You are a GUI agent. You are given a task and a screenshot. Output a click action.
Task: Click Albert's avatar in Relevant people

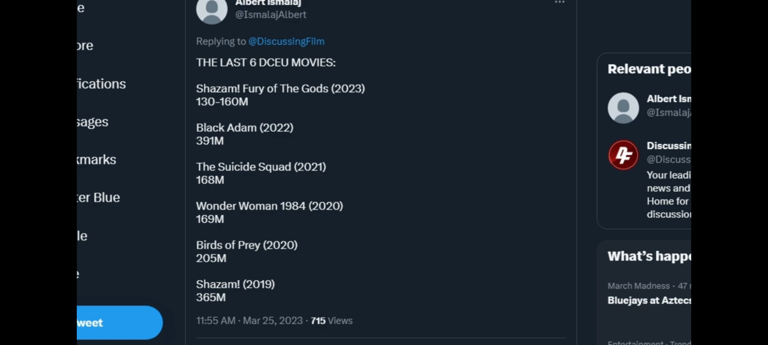[x=623, y=108]
